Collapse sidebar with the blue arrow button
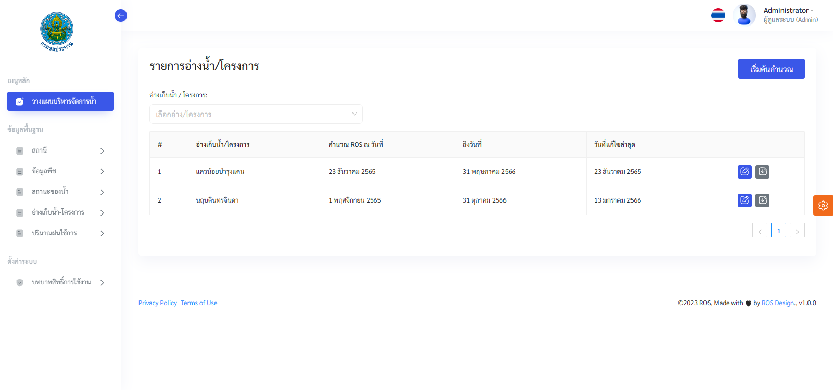Viewport: 833px width, 390px height. point(121,16)
